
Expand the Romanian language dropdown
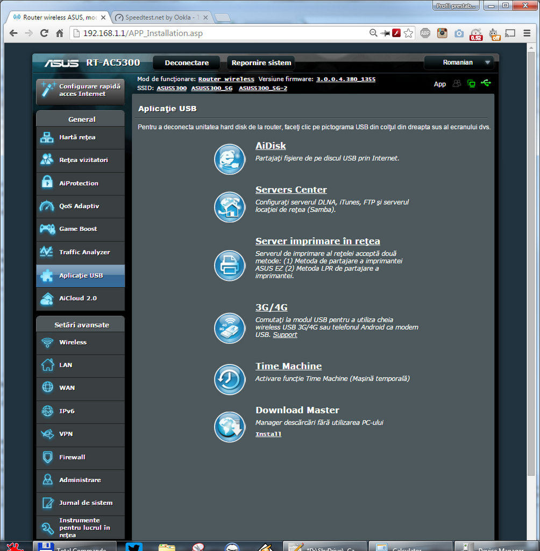coord(459,62)
